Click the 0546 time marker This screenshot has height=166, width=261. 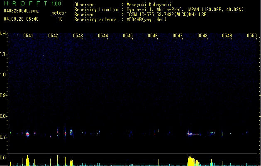[x=153, y=36]
